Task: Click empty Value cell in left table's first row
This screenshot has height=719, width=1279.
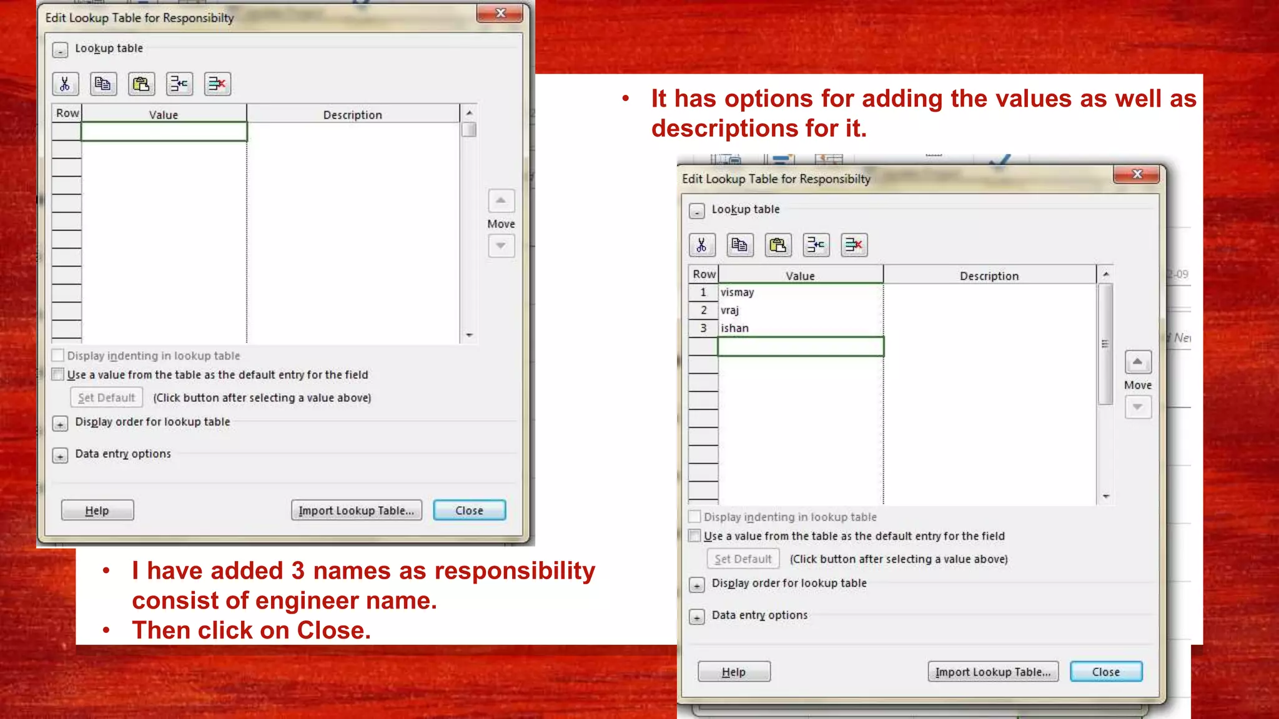Action: (164, 132)
